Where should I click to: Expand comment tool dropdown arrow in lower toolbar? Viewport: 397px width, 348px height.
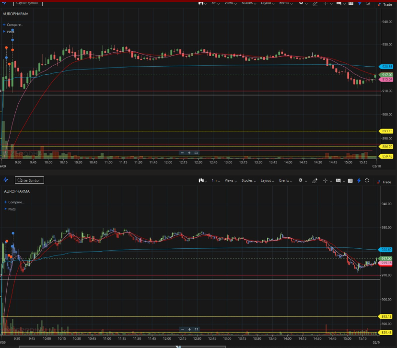344,181
